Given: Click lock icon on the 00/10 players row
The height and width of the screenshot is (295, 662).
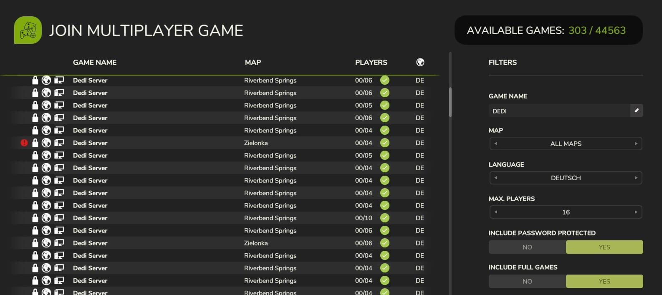Looking at the screenshot, I should pos(35,218).
